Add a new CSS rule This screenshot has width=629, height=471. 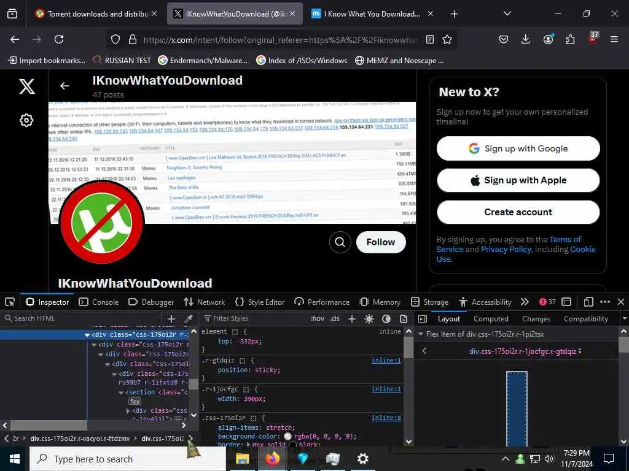pos(352,319)
